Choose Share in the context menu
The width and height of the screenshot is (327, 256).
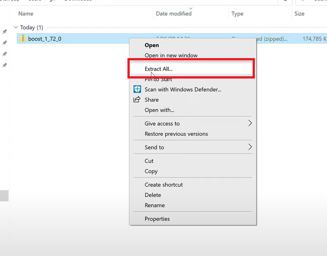click(193, 99)
